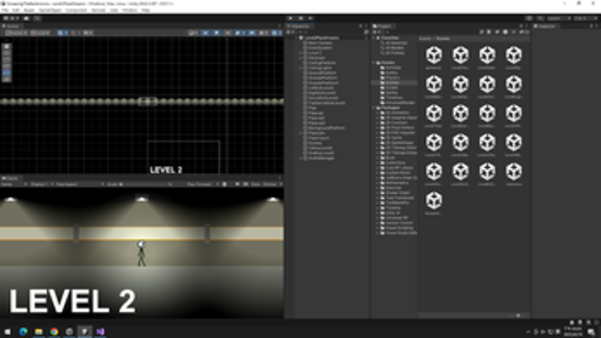This screenshot has width=601, height=338.
Task: Select the View hand tool in the Scene
Action: 7,46
